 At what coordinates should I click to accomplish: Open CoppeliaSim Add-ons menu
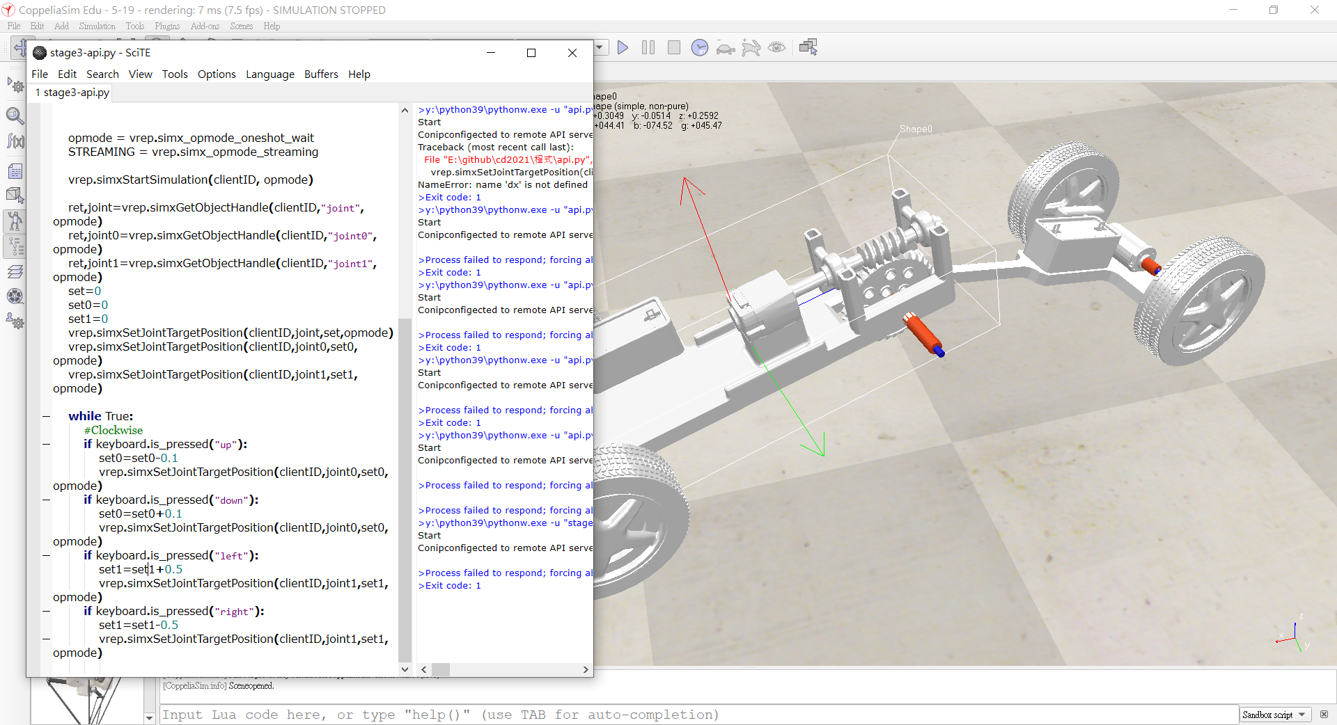coord(205,26)
